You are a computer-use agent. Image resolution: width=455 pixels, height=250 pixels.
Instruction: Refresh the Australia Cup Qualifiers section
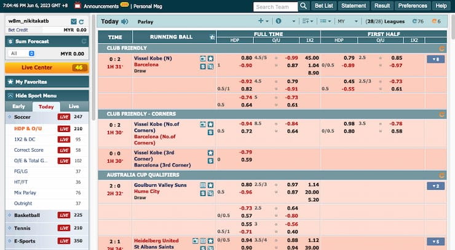click(441, 175)
